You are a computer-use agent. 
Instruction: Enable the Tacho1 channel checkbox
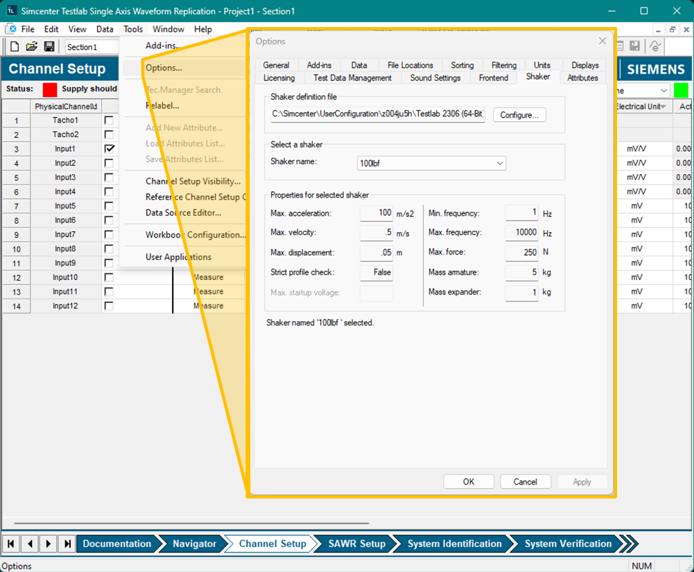coord(109,121)
